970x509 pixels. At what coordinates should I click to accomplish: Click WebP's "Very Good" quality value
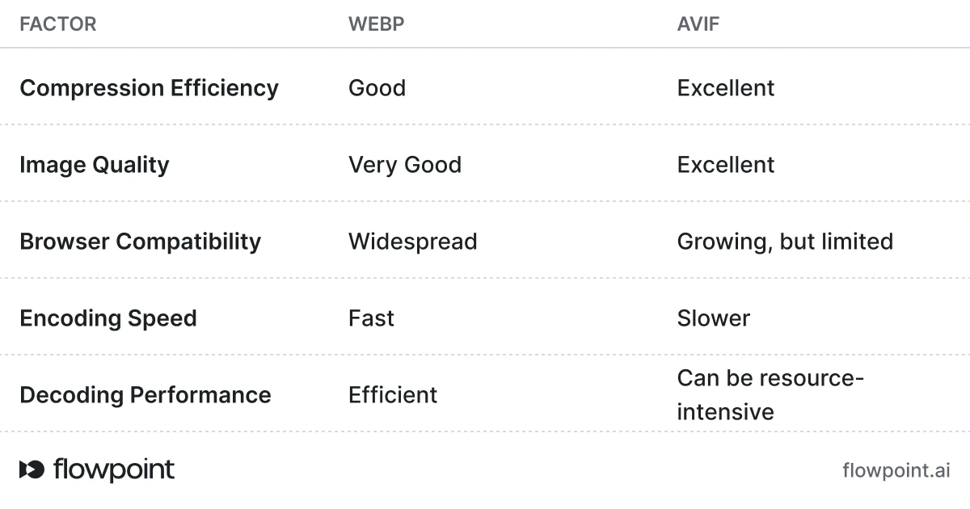[405, 165]
